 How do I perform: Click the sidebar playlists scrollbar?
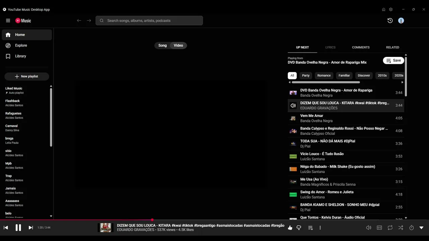pos(51,117)
